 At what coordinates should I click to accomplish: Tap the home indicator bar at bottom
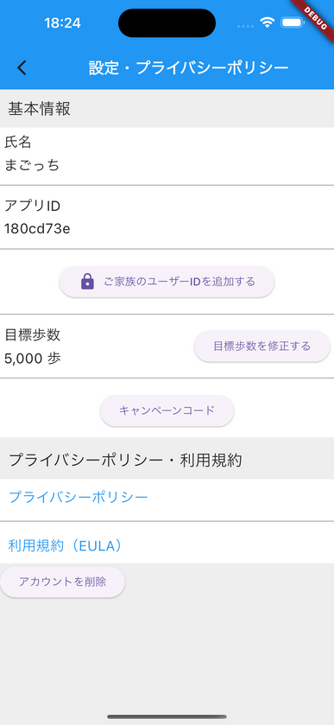coord(167,716)
